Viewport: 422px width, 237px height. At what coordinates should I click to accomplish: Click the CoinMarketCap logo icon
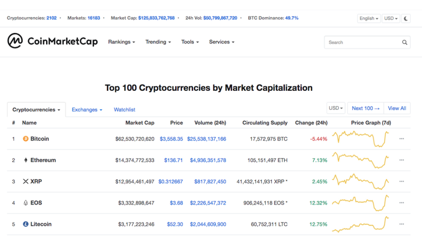pos(15,41)
